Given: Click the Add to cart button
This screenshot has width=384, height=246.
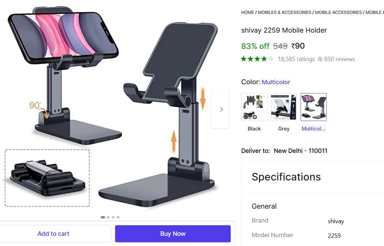Looking at the screenshot, I should 53,234.
